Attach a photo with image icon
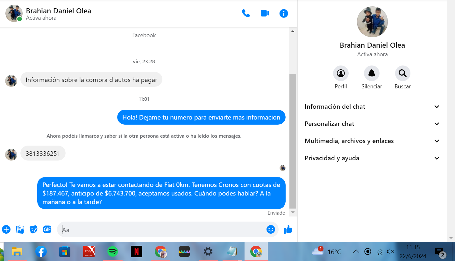The image size is (455, 261). coord(20,229)
